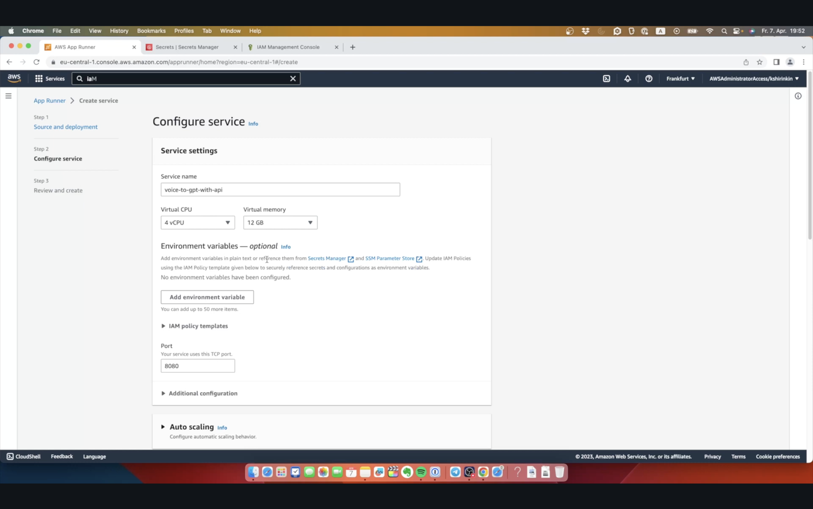Viewport: 813px width, 509px height.
Task: Open Wi-Fi status in menu bar
Action: 710,31
